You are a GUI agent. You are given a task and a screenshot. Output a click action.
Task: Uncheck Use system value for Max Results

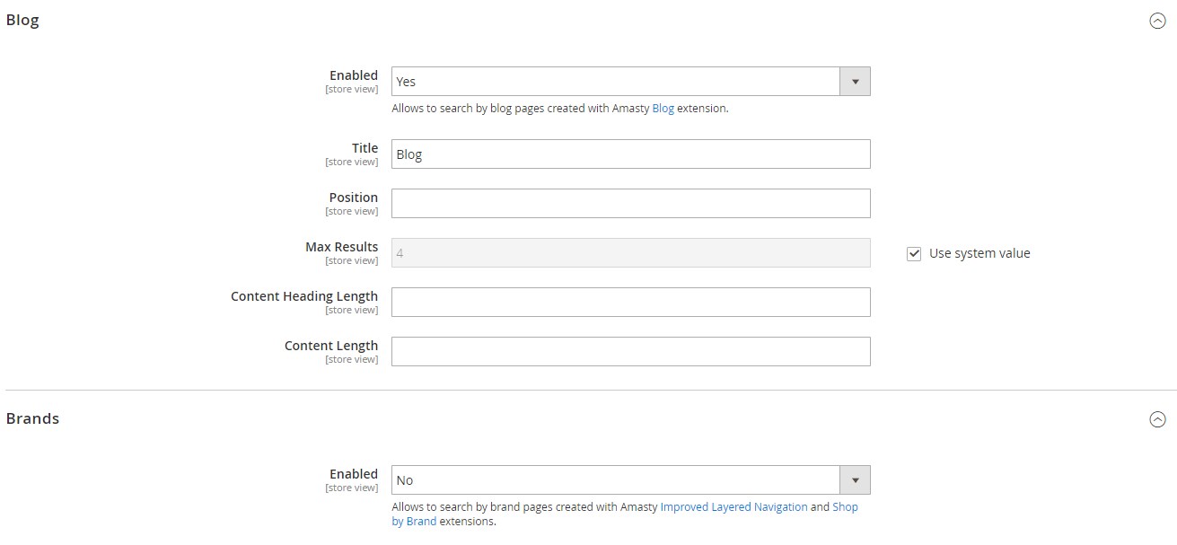click(x=914, y=254)
